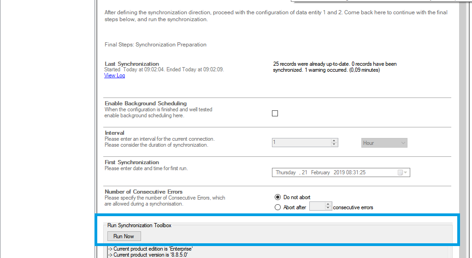Viewport: 472px width, 258px height.
Task: Click the consecutive errors number field
Action: [317, 207]
